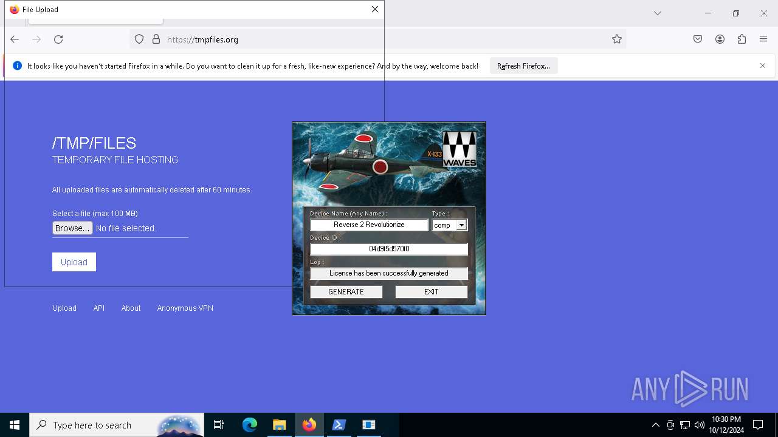Screen dimensions: 778x437
Task: Click the info icon in notification bar
Action: coord(17,66)
